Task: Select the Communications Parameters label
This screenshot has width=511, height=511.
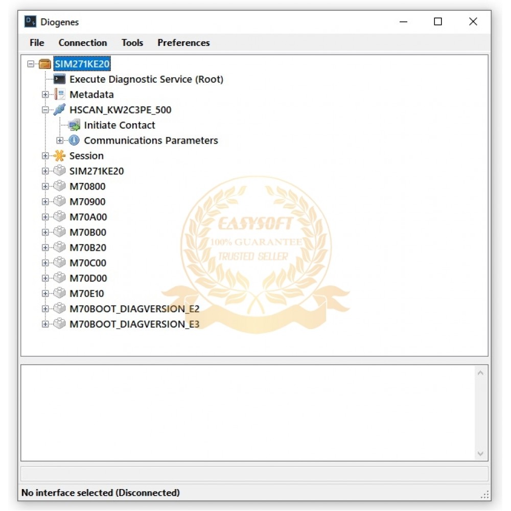Action: (151, 141)
